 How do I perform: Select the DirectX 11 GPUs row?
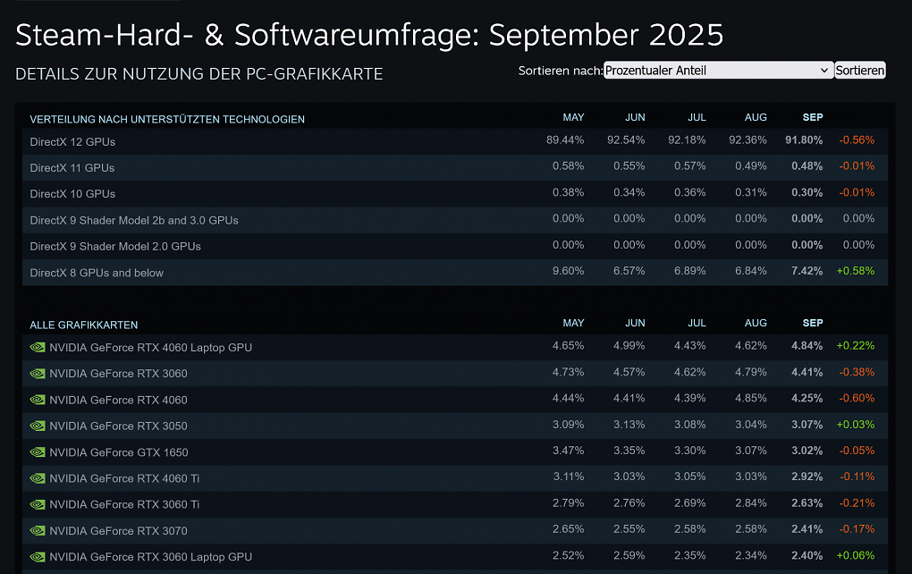coord(455,167)
